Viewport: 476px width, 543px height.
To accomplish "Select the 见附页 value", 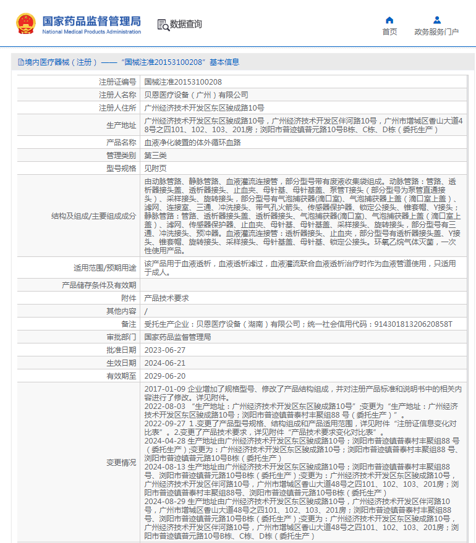I will click(x=156, y=169).
